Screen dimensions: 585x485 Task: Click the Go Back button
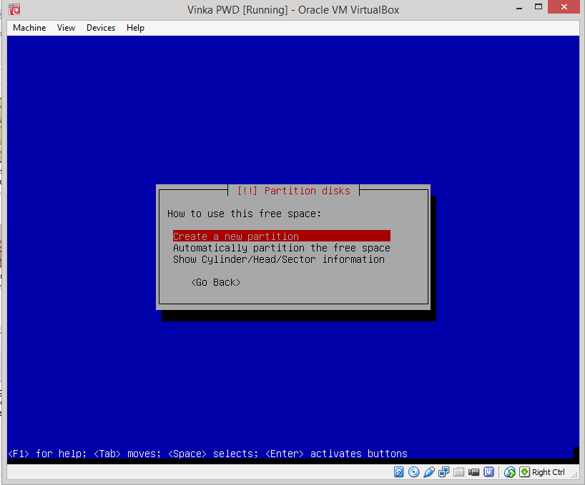(x=216, y=282)
